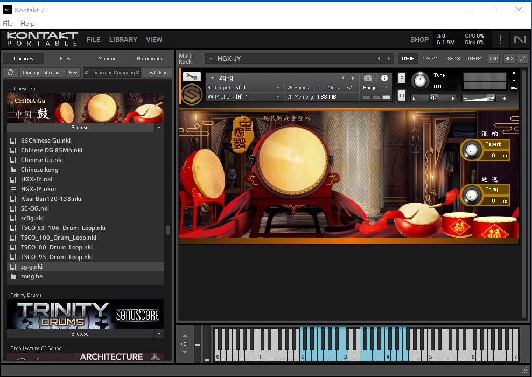Open the Purge dropdown menu
Image resolution: width=532 pixels, height=377 pixels.
click(386, 88)
